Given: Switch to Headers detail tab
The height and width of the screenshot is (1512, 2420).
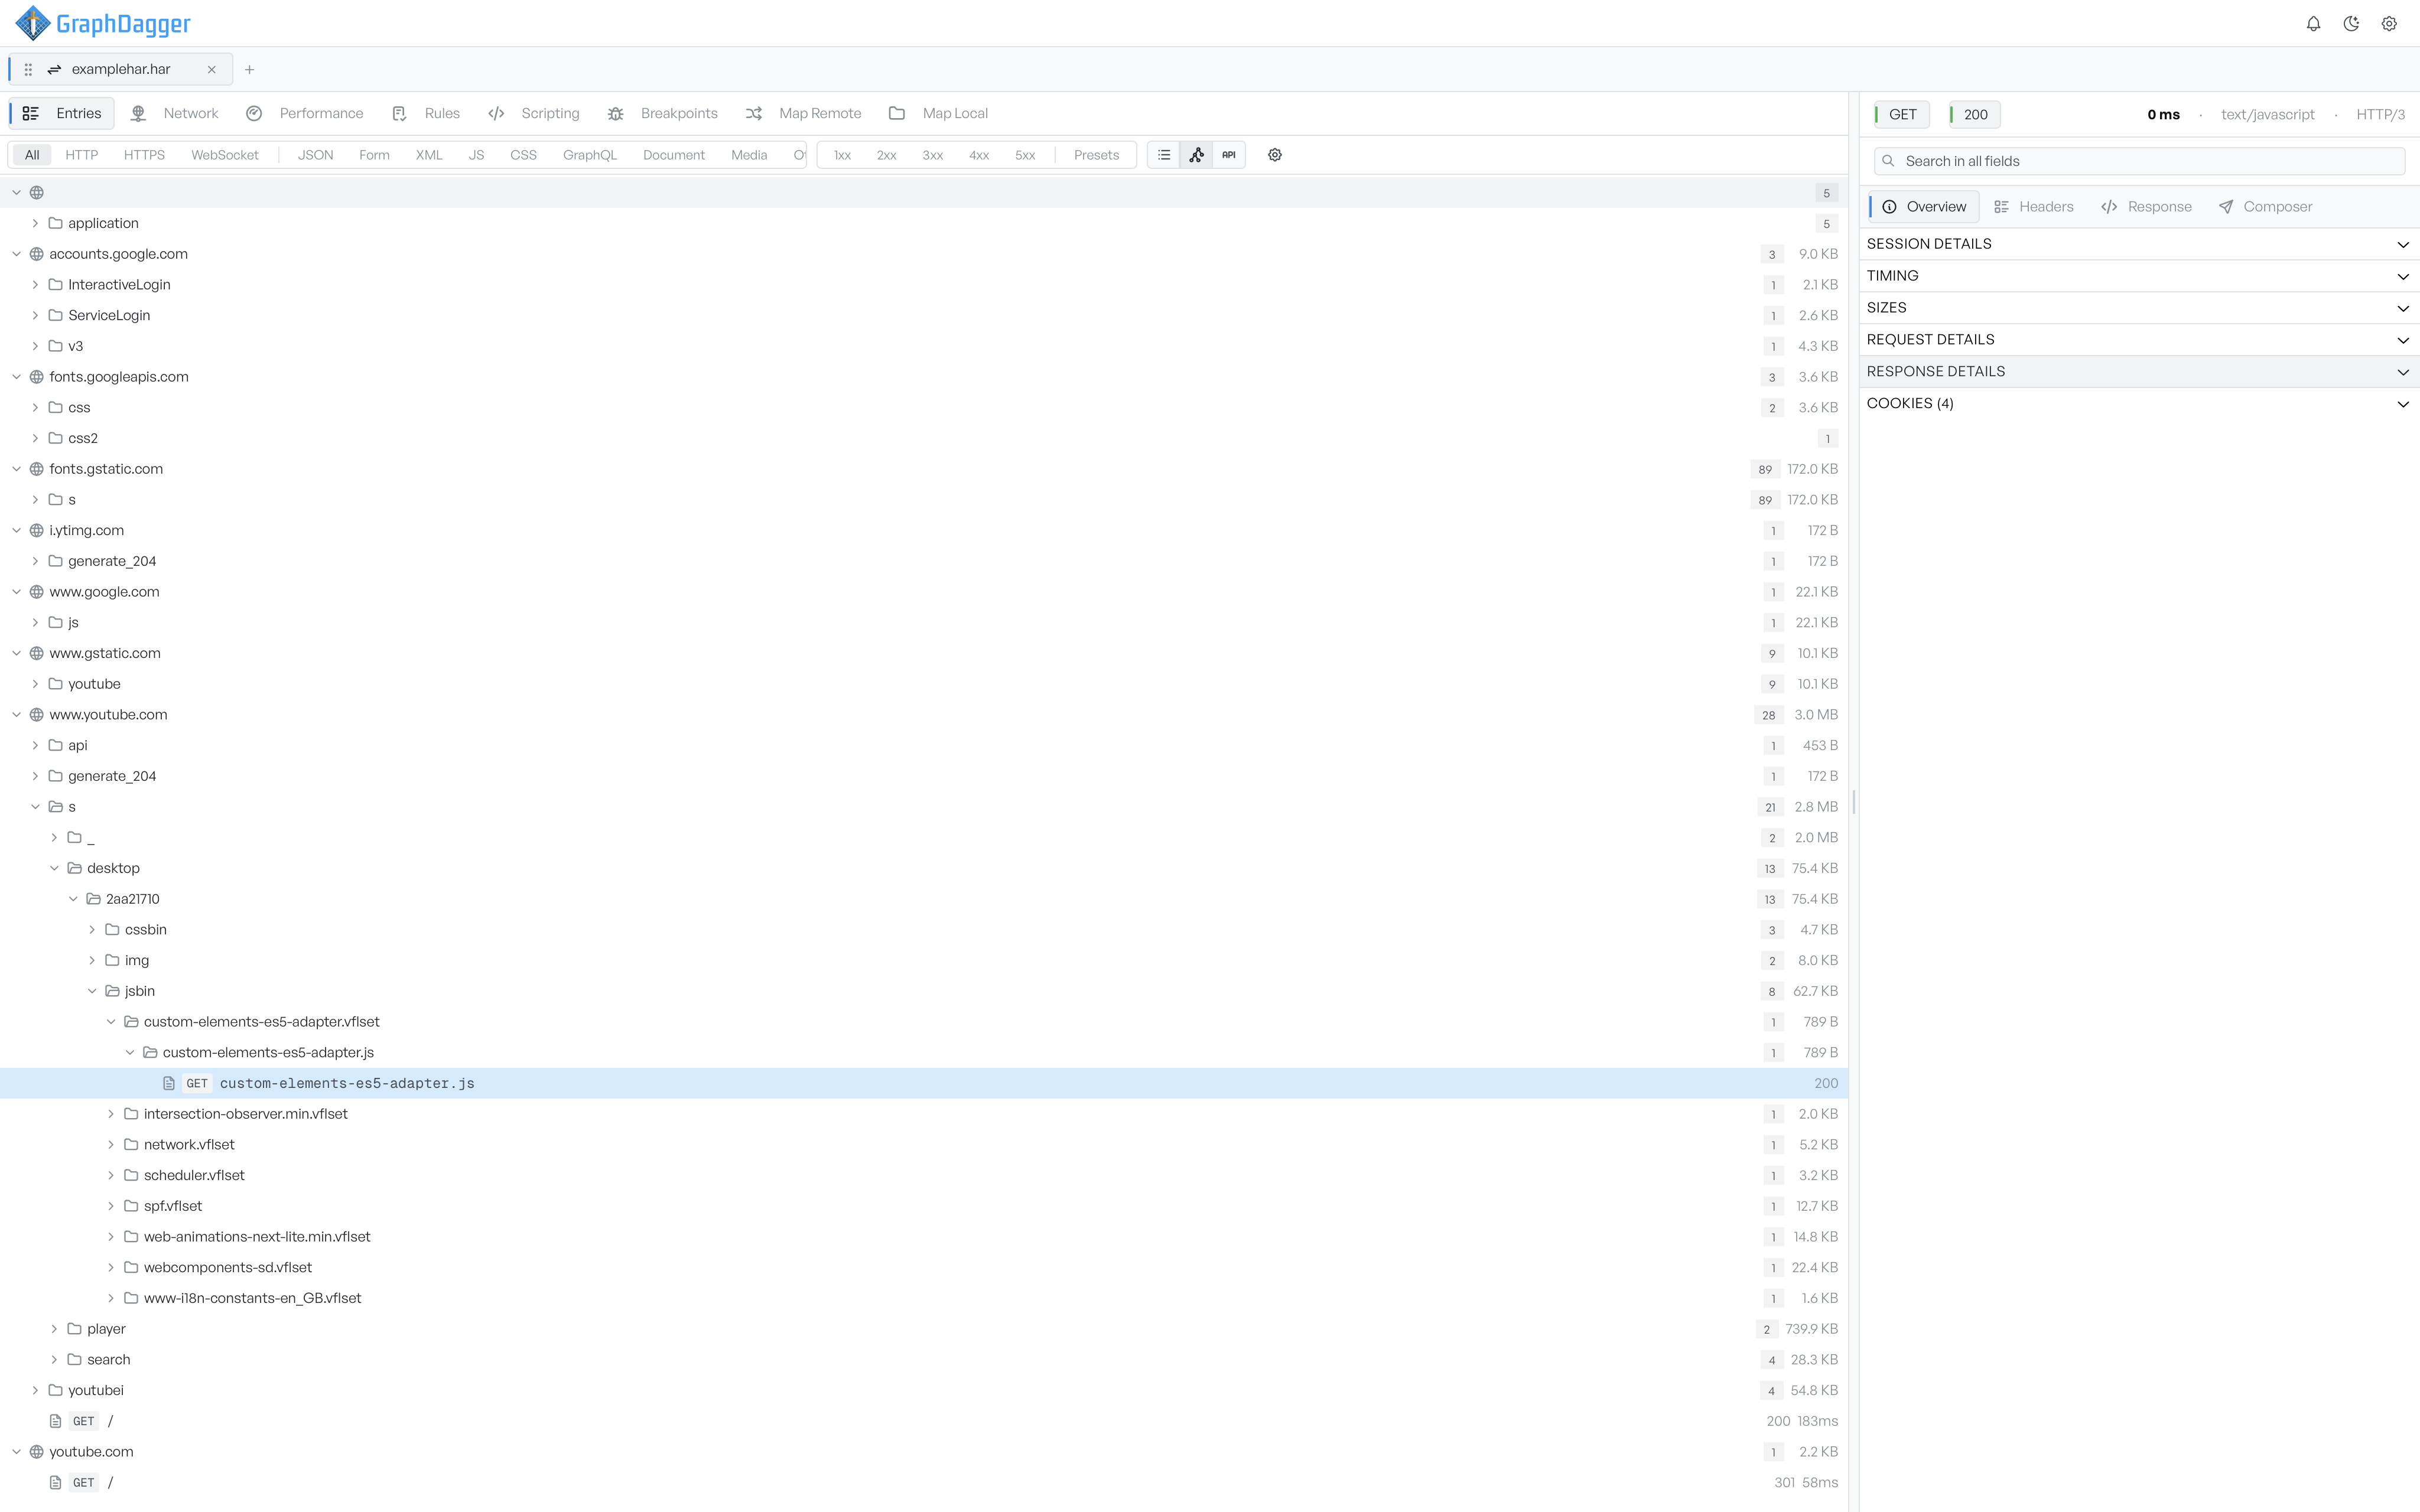Looking at the screenshot, I should (x=2034, y=207).
